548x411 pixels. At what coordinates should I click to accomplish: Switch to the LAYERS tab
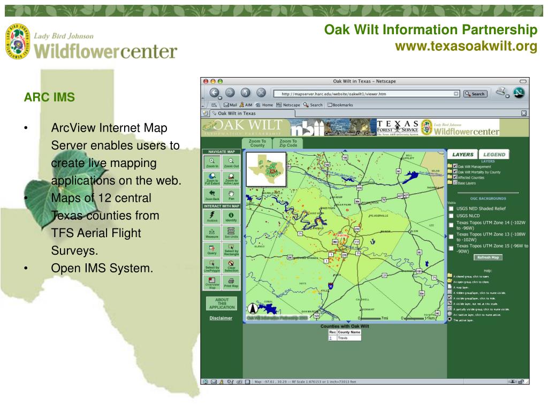pyautogui.click(x=462, y=155)
